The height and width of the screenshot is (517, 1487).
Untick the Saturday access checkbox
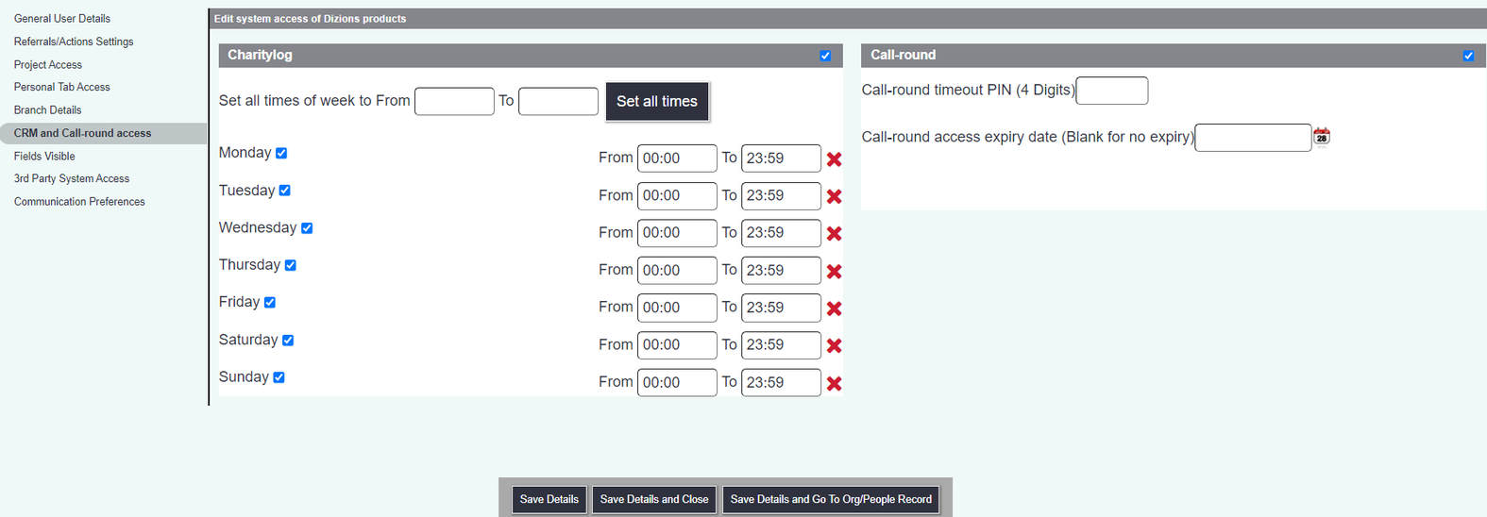tap(288, 341)
